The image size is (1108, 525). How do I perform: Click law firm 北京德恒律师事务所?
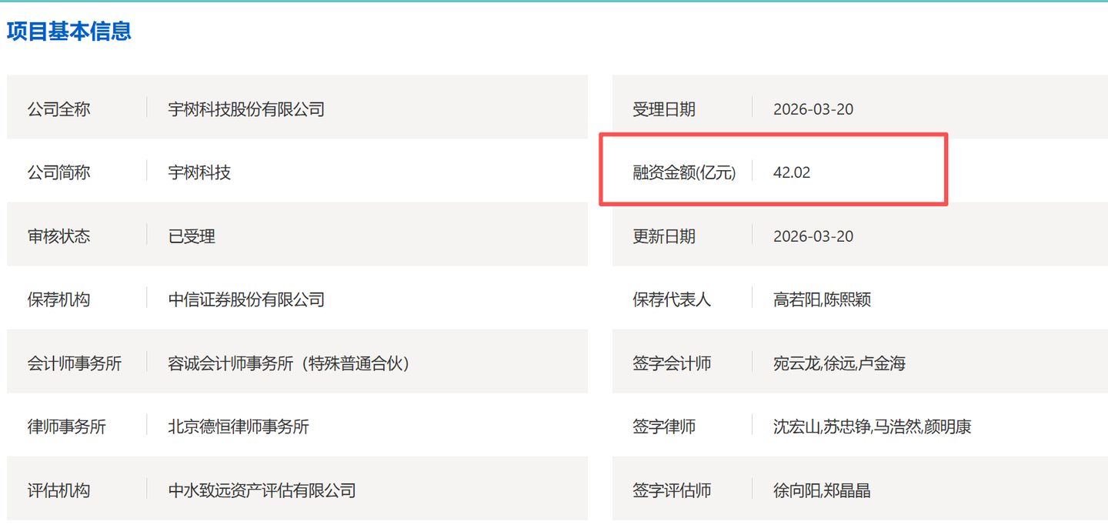coord(239,426)
